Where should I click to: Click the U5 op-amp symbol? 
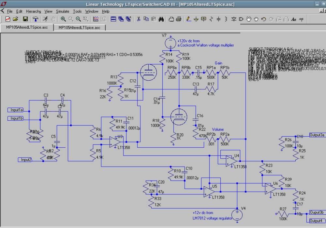[x=209, y=192]
